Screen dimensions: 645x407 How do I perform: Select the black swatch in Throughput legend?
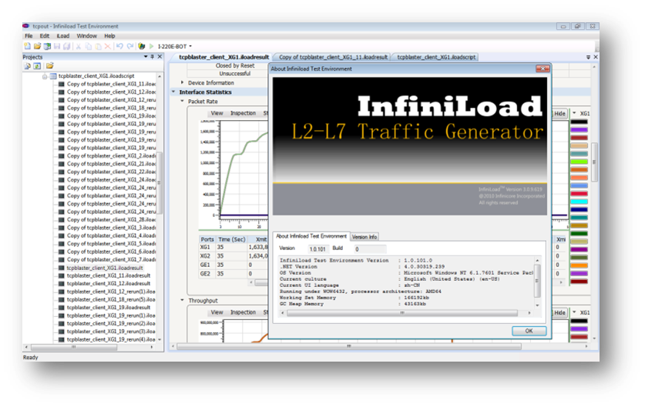click(x=579, y=321)
